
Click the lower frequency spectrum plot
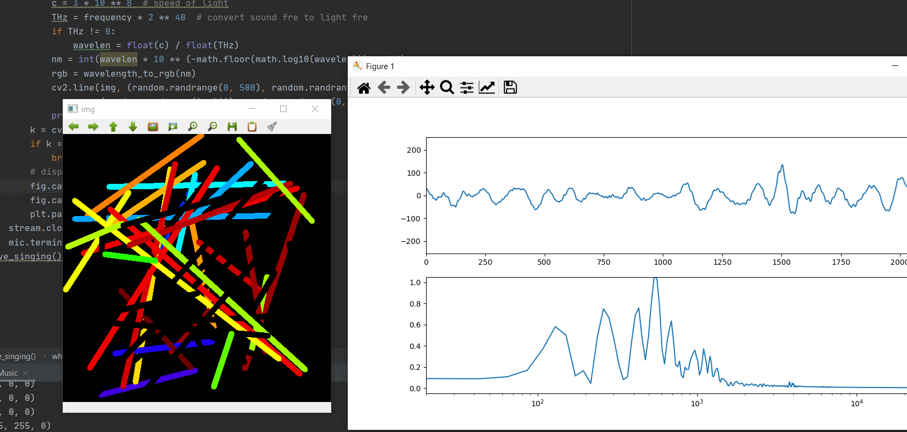coord(667,336)
